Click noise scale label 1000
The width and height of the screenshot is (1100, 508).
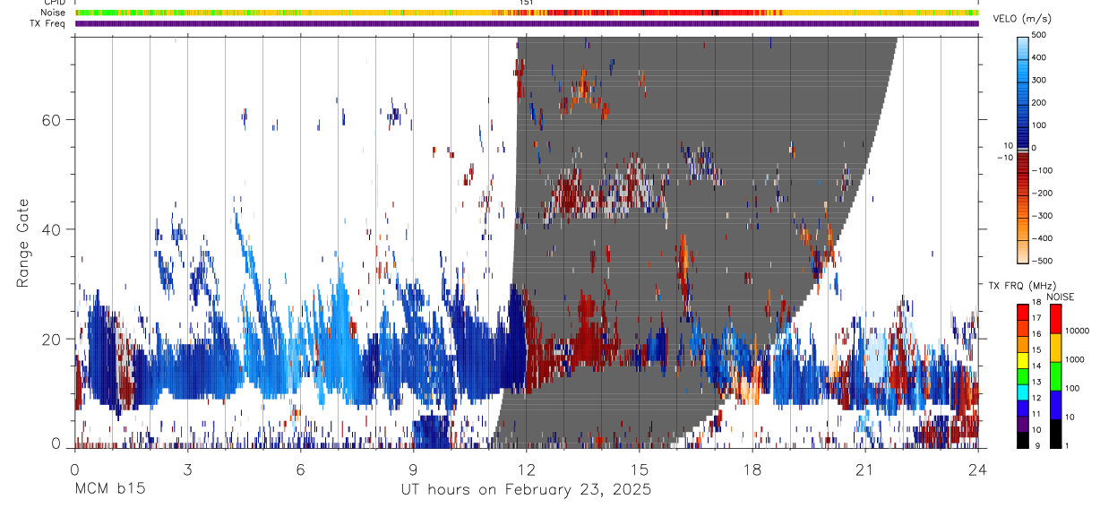[1076, 360]
